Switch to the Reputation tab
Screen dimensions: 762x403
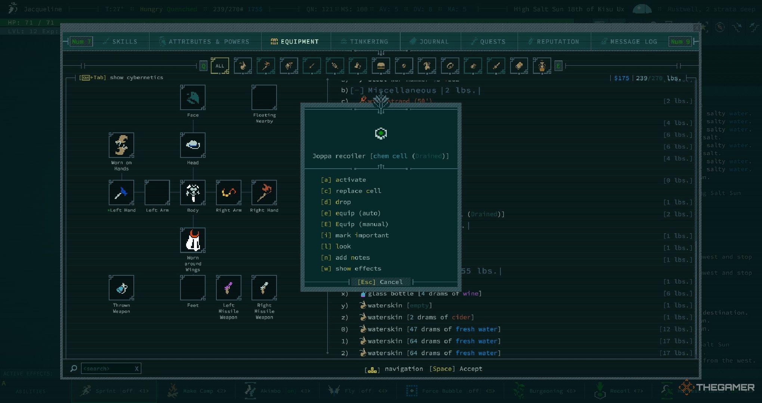554,41
